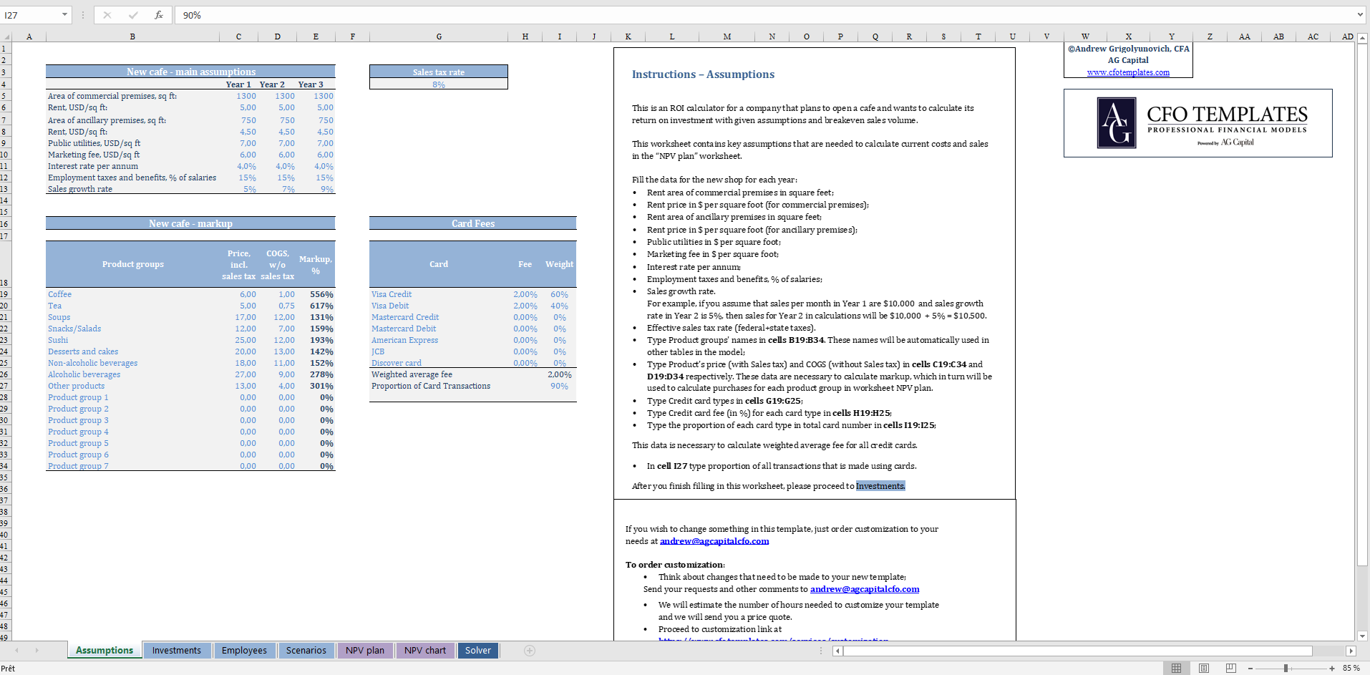Click the zoom out minus button
The width and height of the screenshot is (1370, 675).
coord(1250,668)
